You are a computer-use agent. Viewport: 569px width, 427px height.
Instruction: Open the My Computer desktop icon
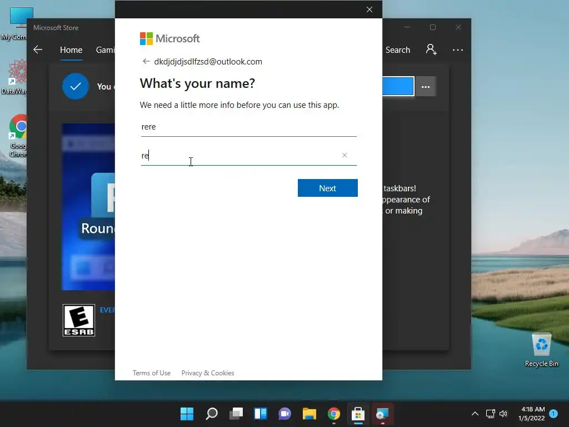pos(14,23)
